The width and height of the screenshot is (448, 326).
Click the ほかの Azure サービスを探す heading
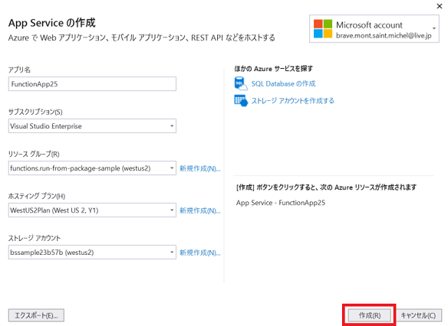pyautogui.click(x=273, y=69)
